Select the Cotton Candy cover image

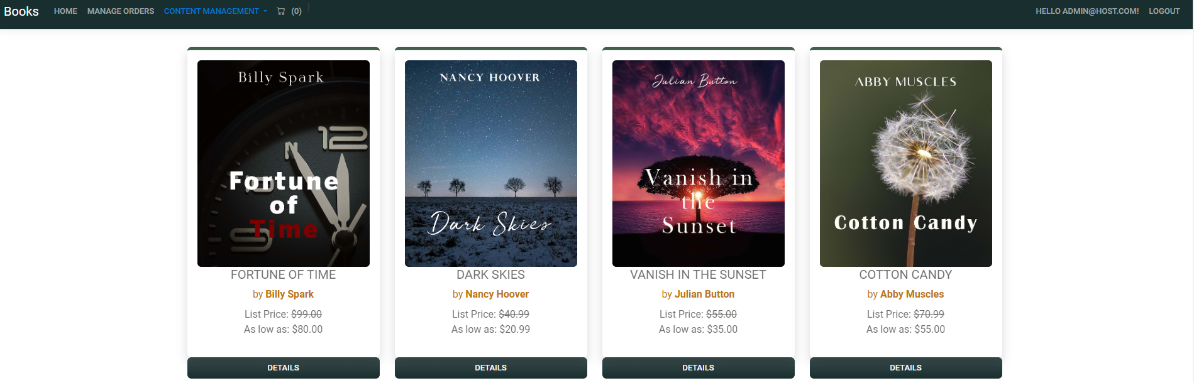pyautogui.click(x=906, y=163)
